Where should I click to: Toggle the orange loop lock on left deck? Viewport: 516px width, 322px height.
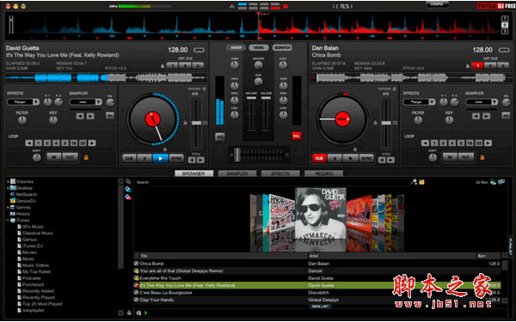click(x=86, y=157)
